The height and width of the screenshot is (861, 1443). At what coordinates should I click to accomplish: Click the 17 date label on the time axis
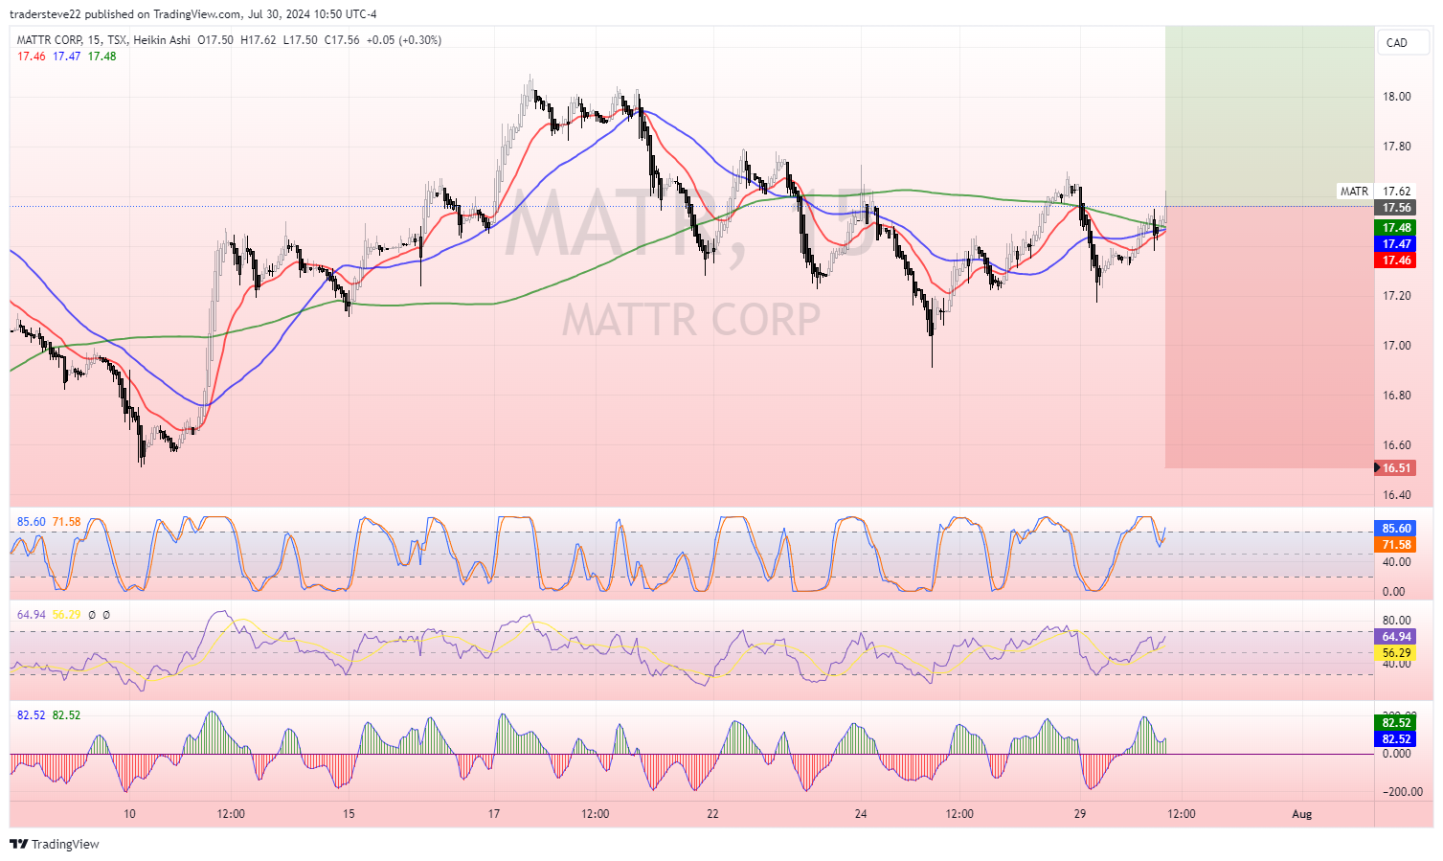click(x=494, y=814)
